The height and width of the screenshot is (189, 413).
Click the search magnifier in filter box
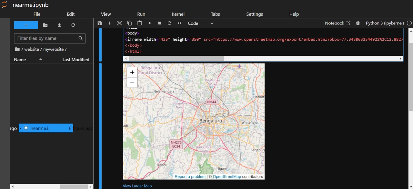[x=81, y=38]
